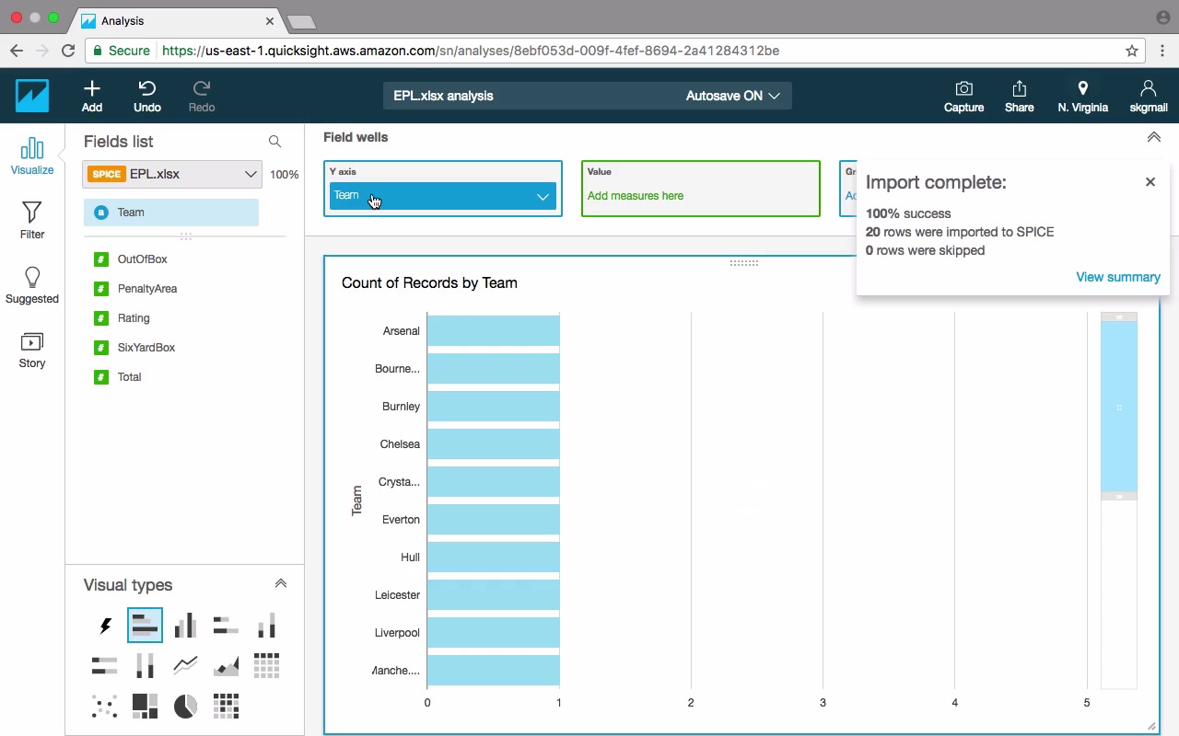The height and width of the screenshot is (736, 1179).
Task: Add the Rating field
Action: 134,318
